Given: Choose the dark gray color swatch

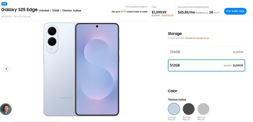Looking at the screenshot, I should [189, 109].
